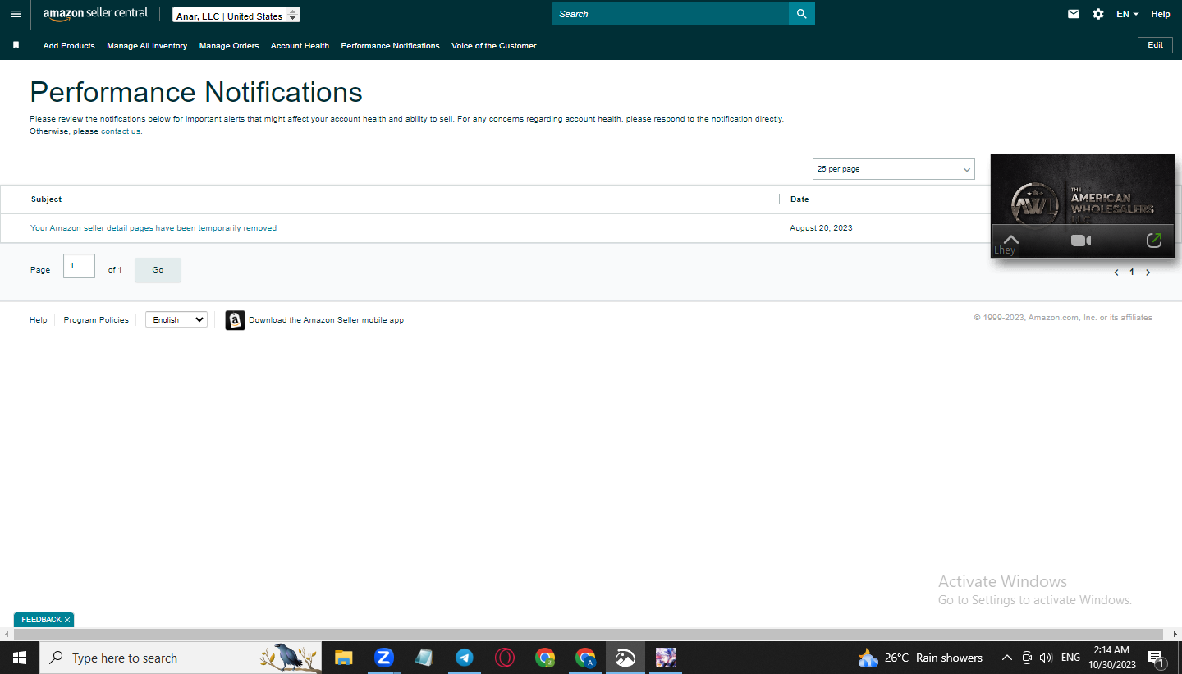The image size is (1182, 674).
Task: Open the hamburger navigation menu
Action: pos(16,14)
